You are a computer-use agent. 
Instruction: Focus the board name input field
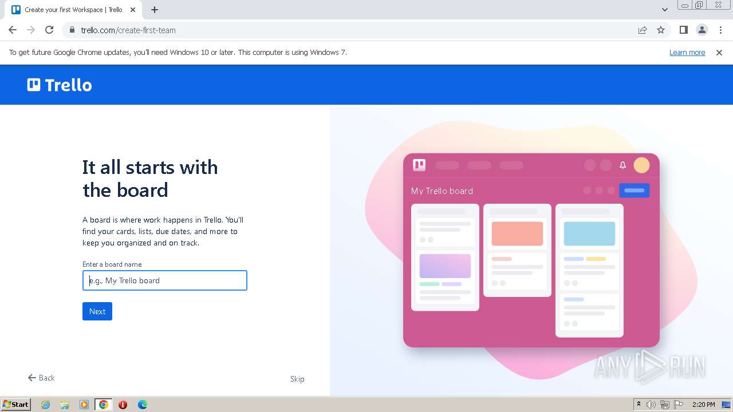pyautogui.click(x=165, y=280)
